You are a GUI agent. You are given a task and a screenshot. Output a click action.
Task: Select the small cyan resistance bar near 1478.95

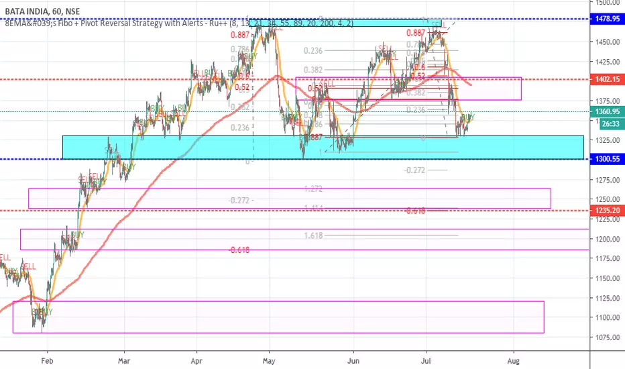pyautogui.click(x=345, y=23)
